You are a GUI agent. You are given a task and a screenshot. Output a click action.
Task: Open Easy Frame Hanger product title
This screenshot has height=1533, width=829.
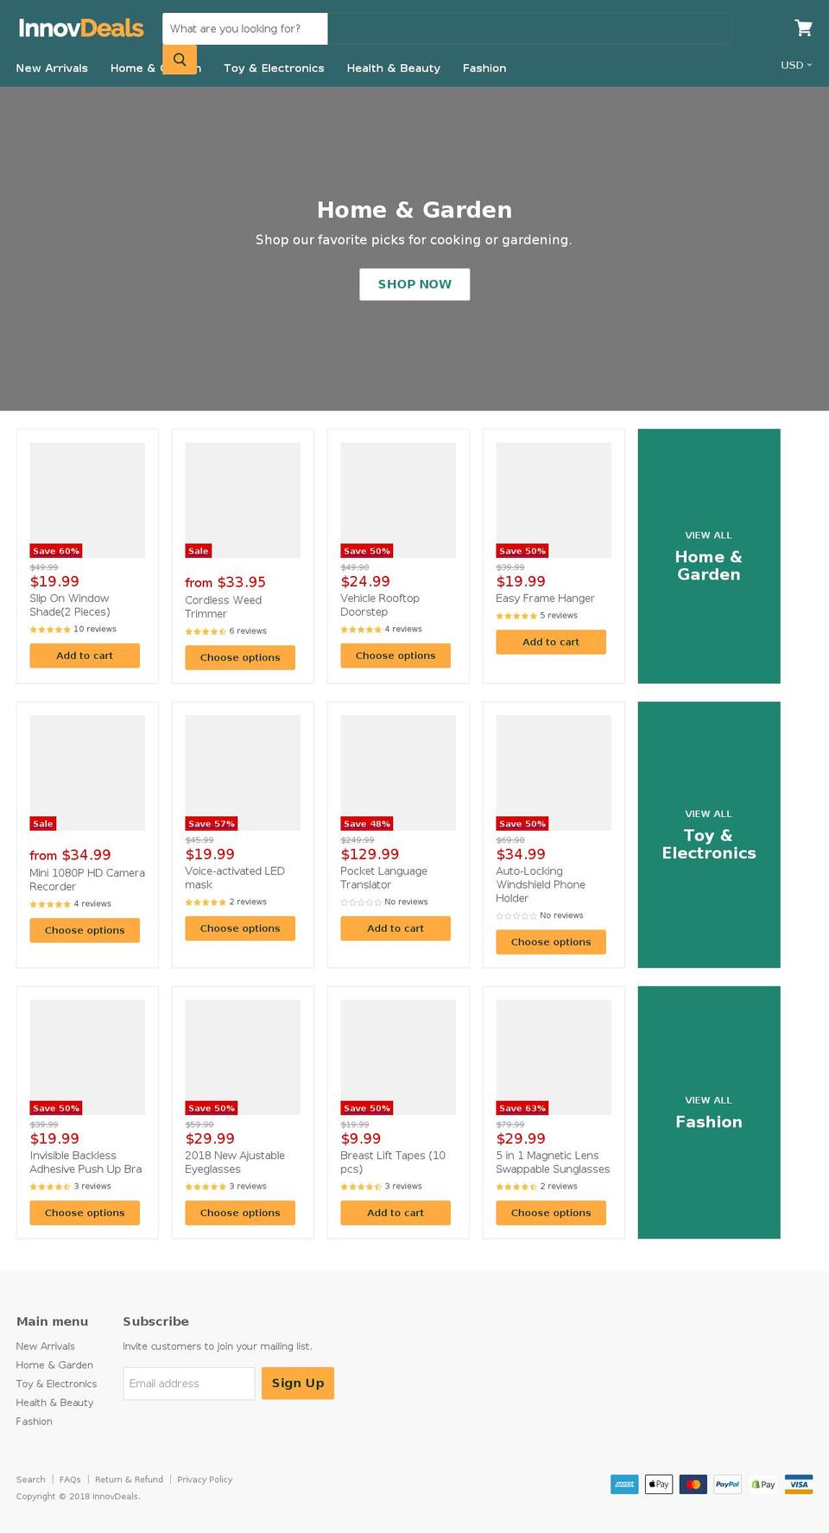tap(545, 599)
